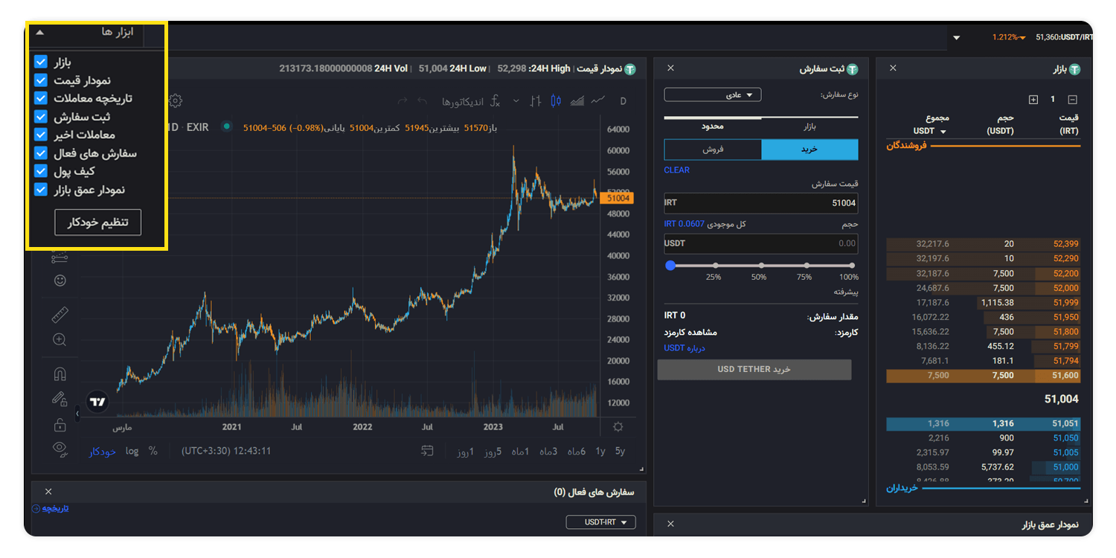Click the تنظیم خودکار button
Screen dimensions: 1116x558
pyautogui.click(x=98, y=222)
